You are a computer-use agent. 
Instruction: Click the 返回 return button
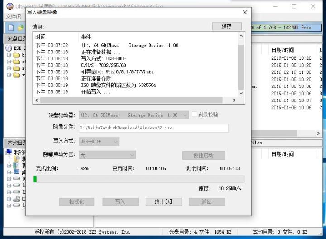207,202
